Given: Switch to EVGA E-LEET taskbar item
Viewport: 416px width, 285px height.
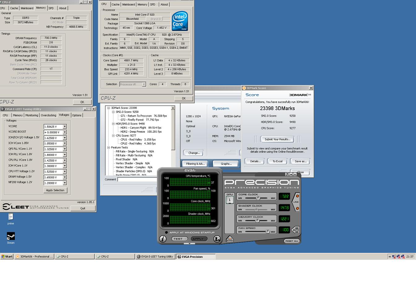Looking at the screenshot, I should [x=155, y=257].
